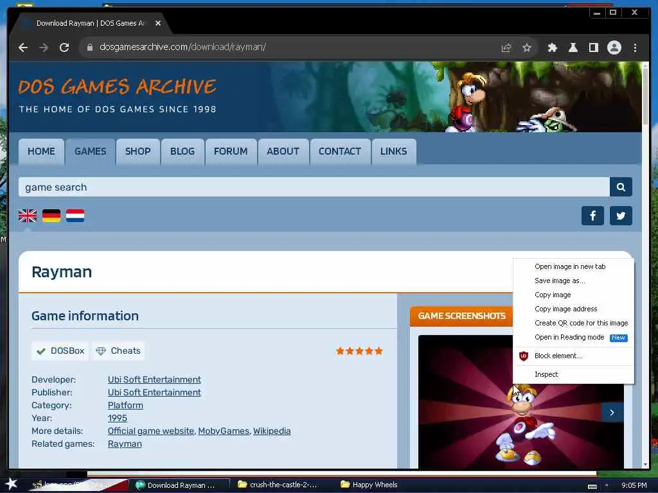
Task: Open the Wikipedia link
Action: click(x=272, y=431)
